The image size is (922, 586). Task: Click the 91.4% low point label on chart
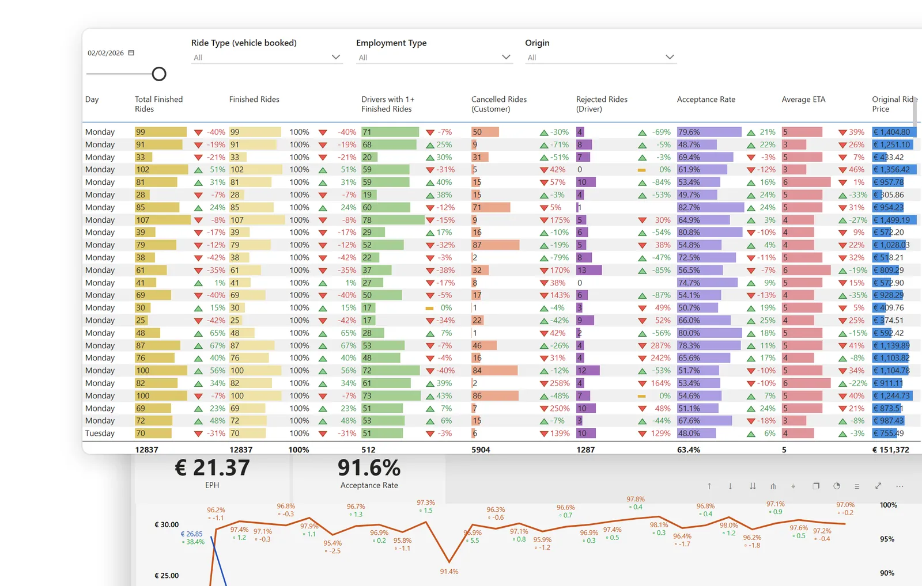[x=449, y=572]
